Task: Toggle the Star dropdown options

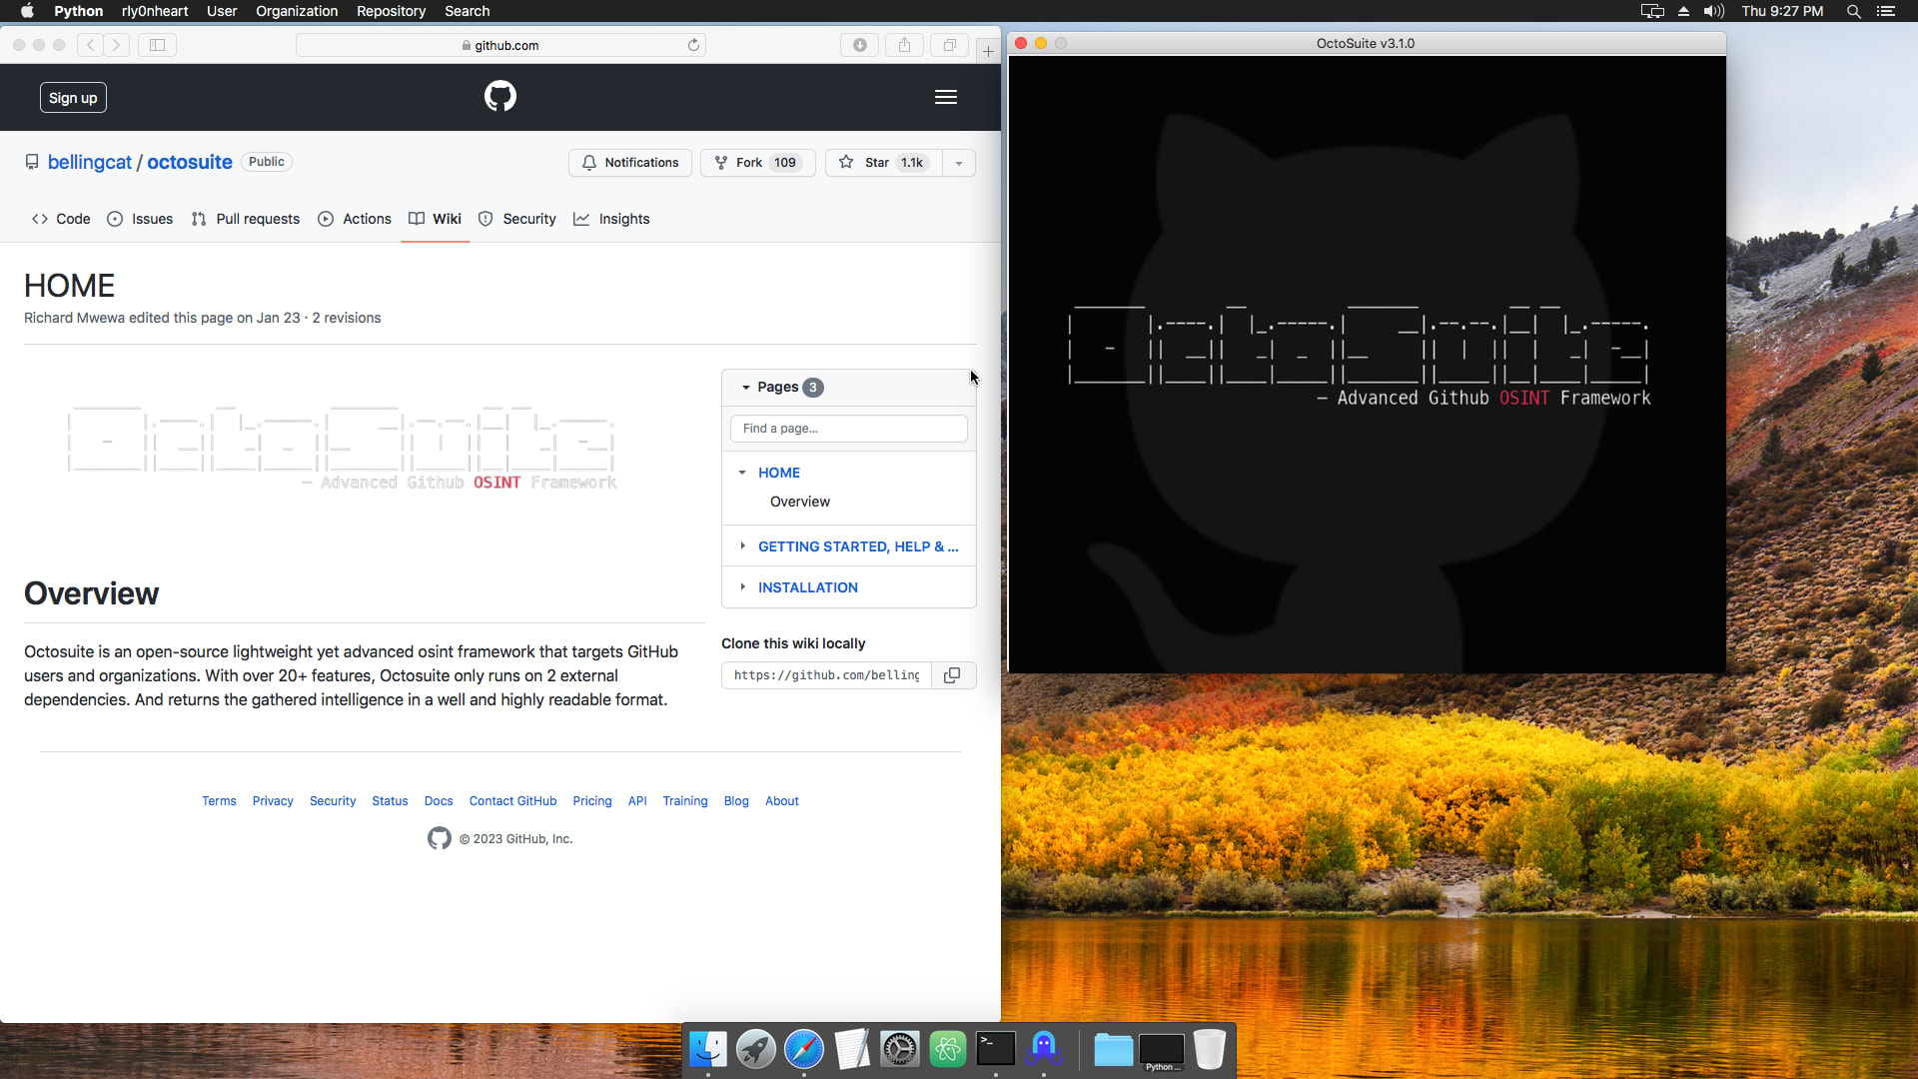Action: click(959, 162)
